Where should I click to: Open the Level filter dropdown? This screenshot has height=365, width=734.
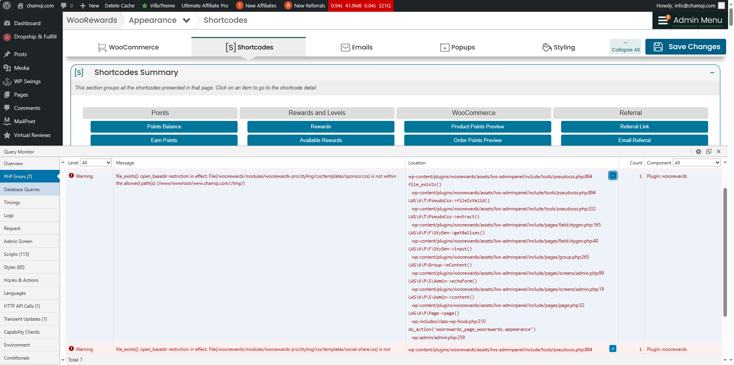click(x=96, y=162)
